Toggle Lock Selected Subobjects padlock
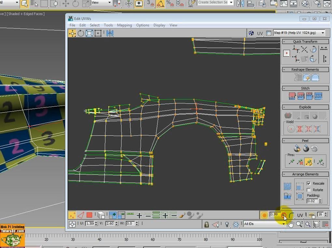The image size is (332, 248). [x=206, y=224]
